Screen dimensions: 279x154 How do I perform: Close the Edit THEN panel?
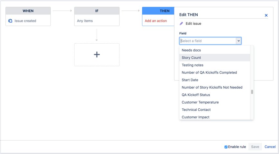coord(266,15)
